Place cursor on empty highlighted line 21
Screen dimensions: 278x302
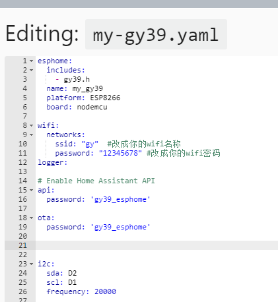(156, 245)
